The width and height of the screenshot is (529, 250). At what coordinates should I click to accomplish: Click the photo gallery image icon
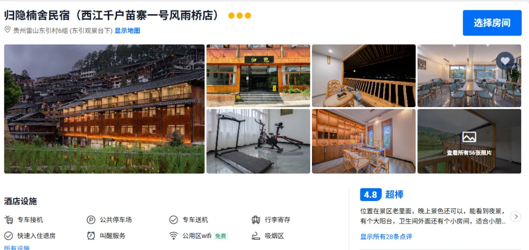pos(469,137)
